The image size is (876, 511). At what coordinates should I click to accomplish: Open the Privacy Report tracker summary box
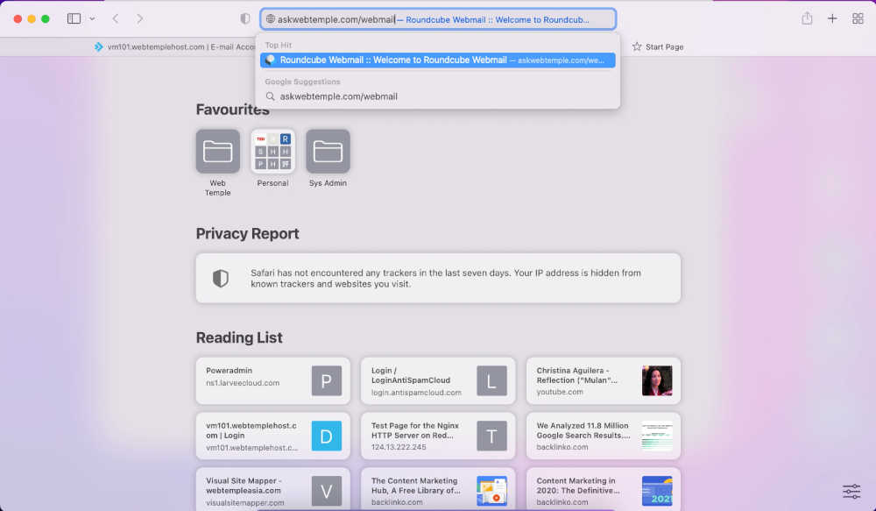438,279
